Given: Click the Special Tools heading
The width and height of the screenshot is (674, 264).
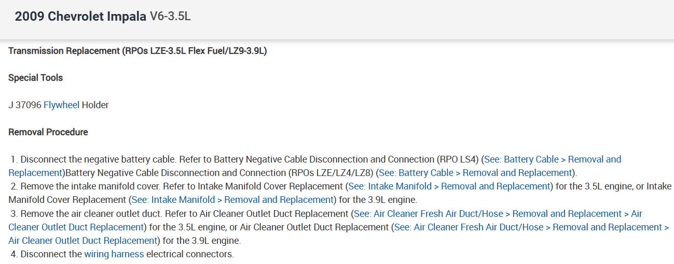Looking at the screenshot, I should [x=35, y=78].
